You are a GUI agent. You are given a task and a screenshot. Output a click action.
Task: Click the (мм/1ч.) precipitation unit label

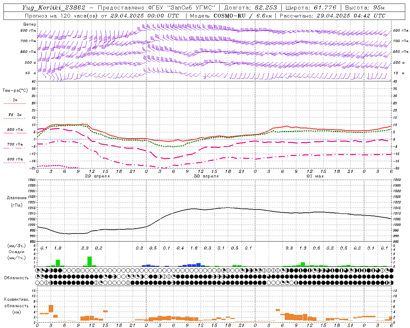pos(16,258)
